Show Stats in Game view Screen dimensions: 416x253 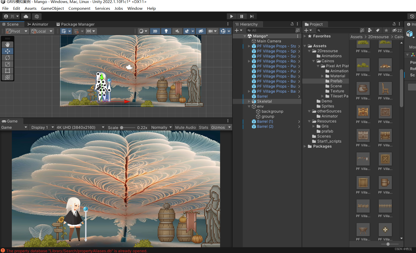click(203, 128)
